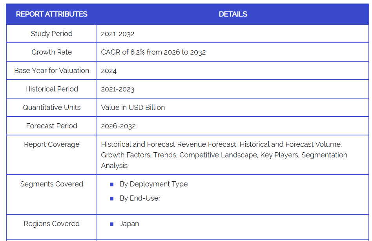Click the 2021-2032 study period value
Viewport: 372px width, 241px height.
click(x=117, y=34)
